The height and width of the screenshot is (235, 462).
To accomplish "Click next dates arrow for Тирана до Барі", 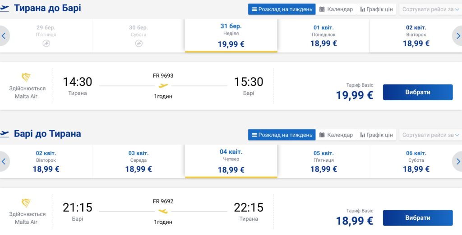I will (x=458, y=36).
